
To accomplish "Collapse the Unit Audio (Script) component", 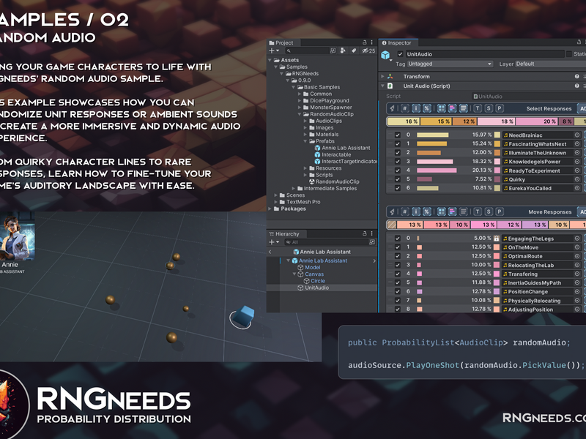I will [382, 86].
